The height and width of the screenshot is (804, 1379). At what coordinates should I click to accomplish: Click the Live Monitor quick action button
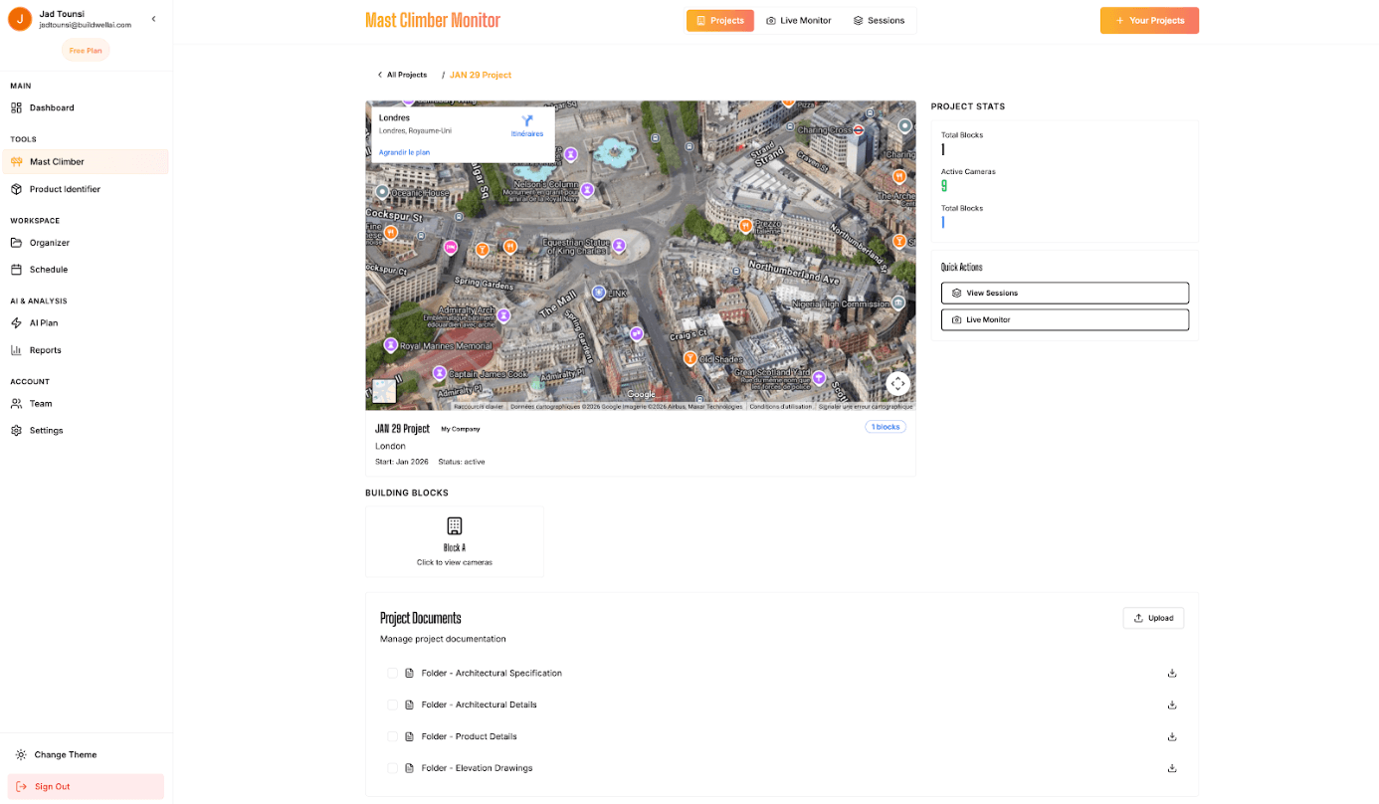(x=1065, y=319)
